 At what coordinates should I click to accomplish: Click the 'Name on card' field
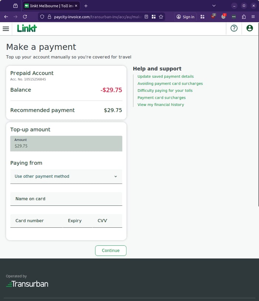coord(66,199)
